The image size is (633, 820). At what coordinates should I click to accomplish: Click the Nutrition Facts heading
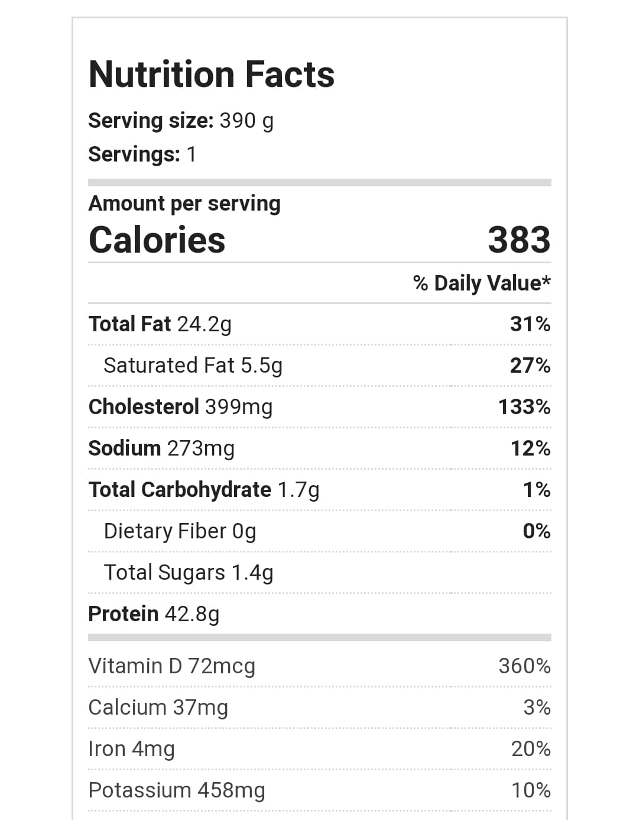(211, 75)
